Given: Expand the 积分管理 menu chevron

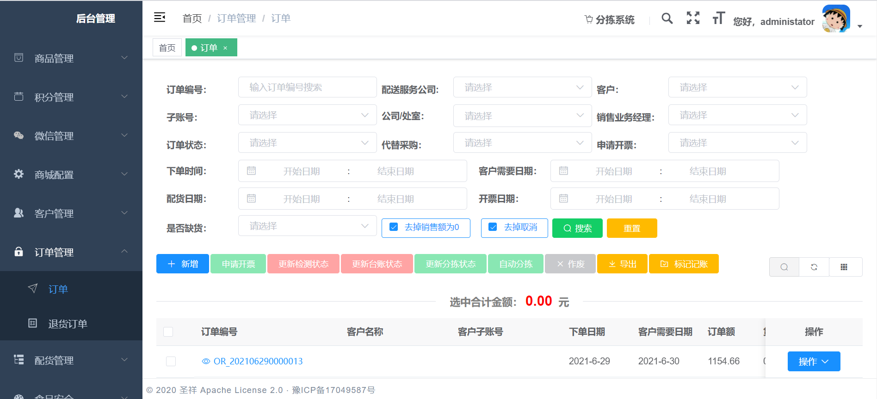Looking at the screenshot, I should (x=124, y=97).
